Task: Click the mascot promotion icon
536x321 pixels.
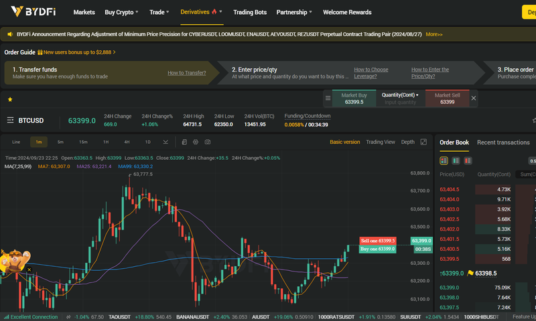Action: click(x=14, y=260)
